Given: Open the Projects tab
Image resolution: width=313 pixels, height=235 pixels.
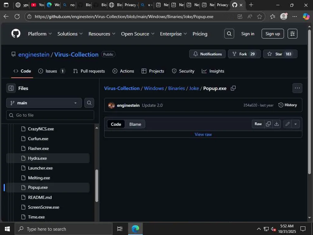Looking at the screenshot, I should point(153,71).
